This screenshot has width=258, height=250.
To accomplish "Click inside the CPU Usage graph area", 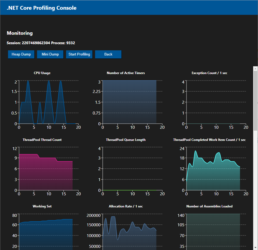I will tap(49, 102).
